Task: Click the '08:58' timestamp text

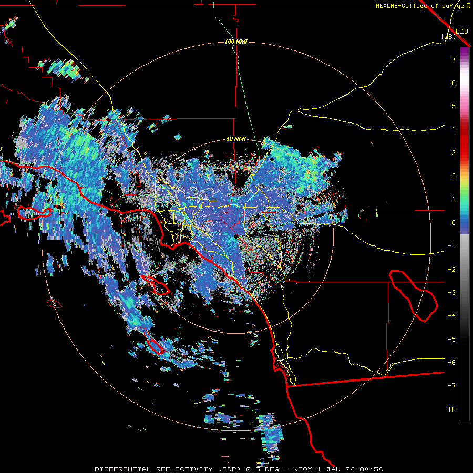Action: [x=373, y=469]
